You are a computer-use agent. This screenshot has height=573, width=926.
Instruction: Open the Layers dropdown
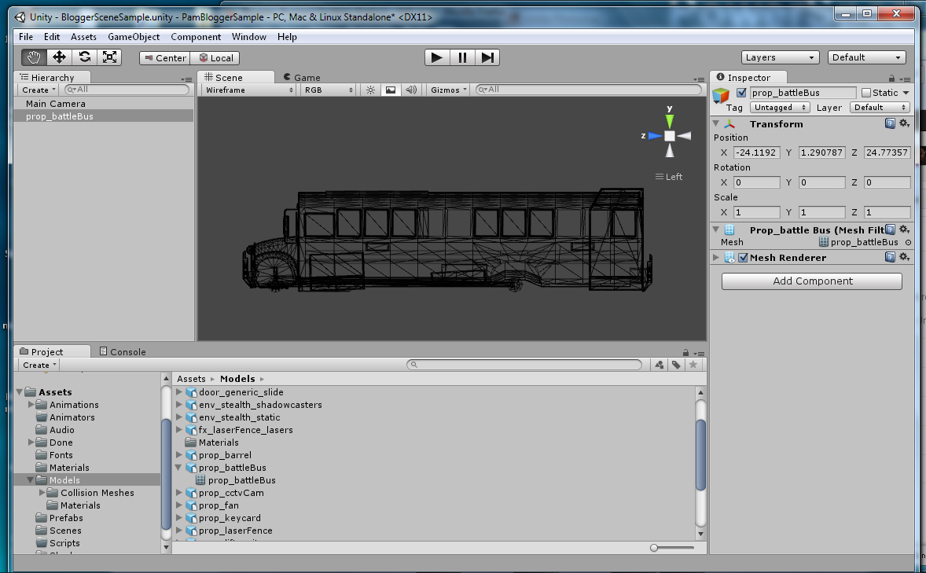pyautogui.click(x=780, y=57)
